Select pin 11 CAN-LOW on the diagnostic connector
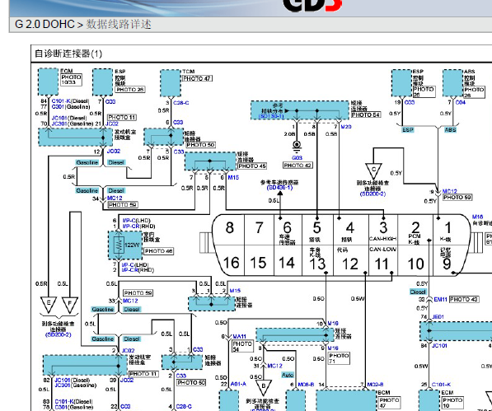492x411 pixels. [x=383, y=260]
